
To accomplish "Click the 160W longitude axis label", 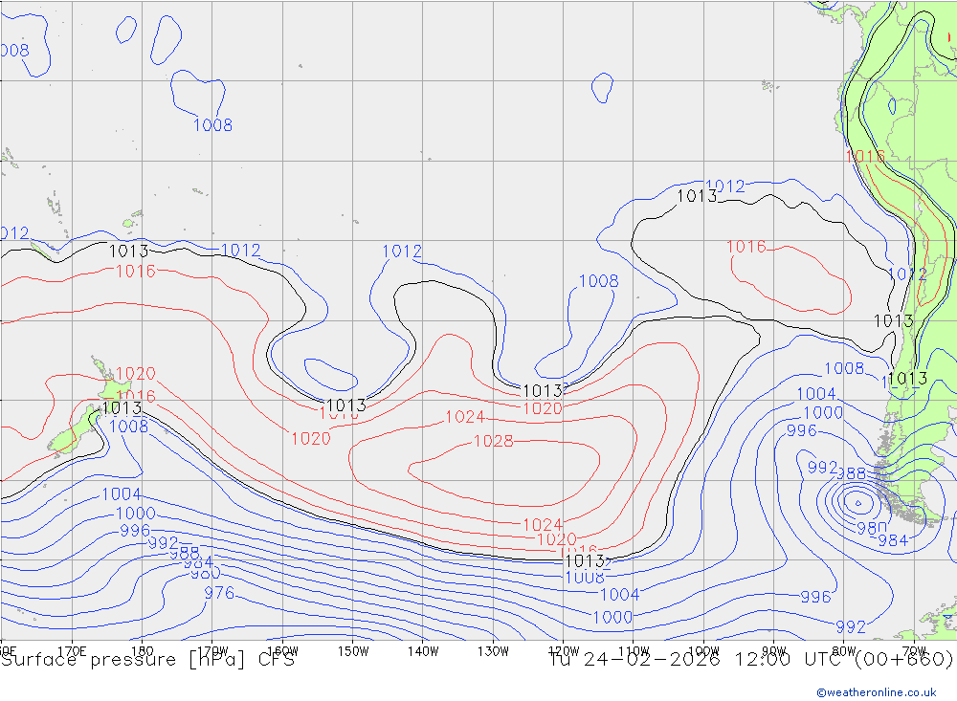I will point(282,651).
